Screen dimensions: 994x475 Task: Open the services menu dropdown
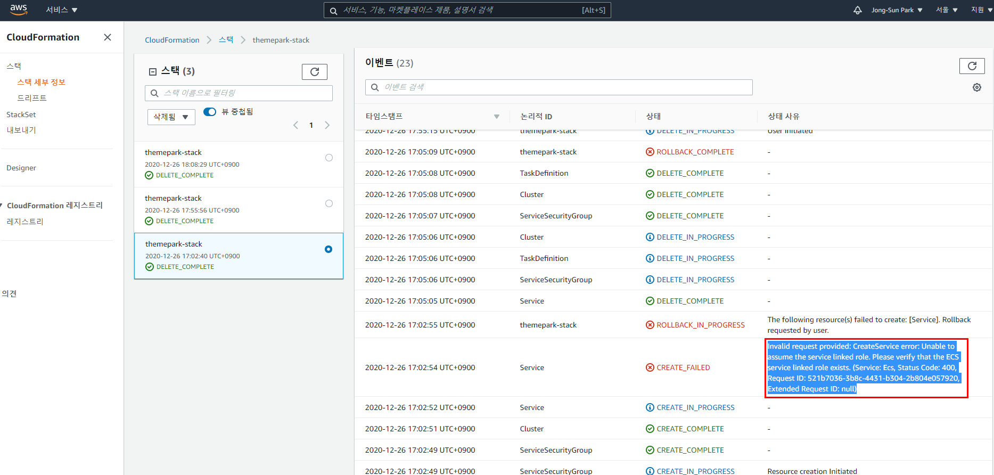pos(62,10)
